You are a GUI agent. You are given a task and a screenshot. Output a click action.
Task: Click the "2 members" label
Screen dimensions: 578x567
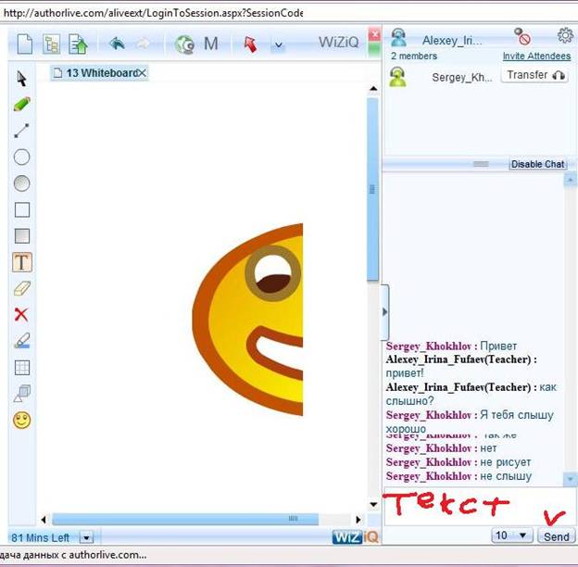(414, 56)
